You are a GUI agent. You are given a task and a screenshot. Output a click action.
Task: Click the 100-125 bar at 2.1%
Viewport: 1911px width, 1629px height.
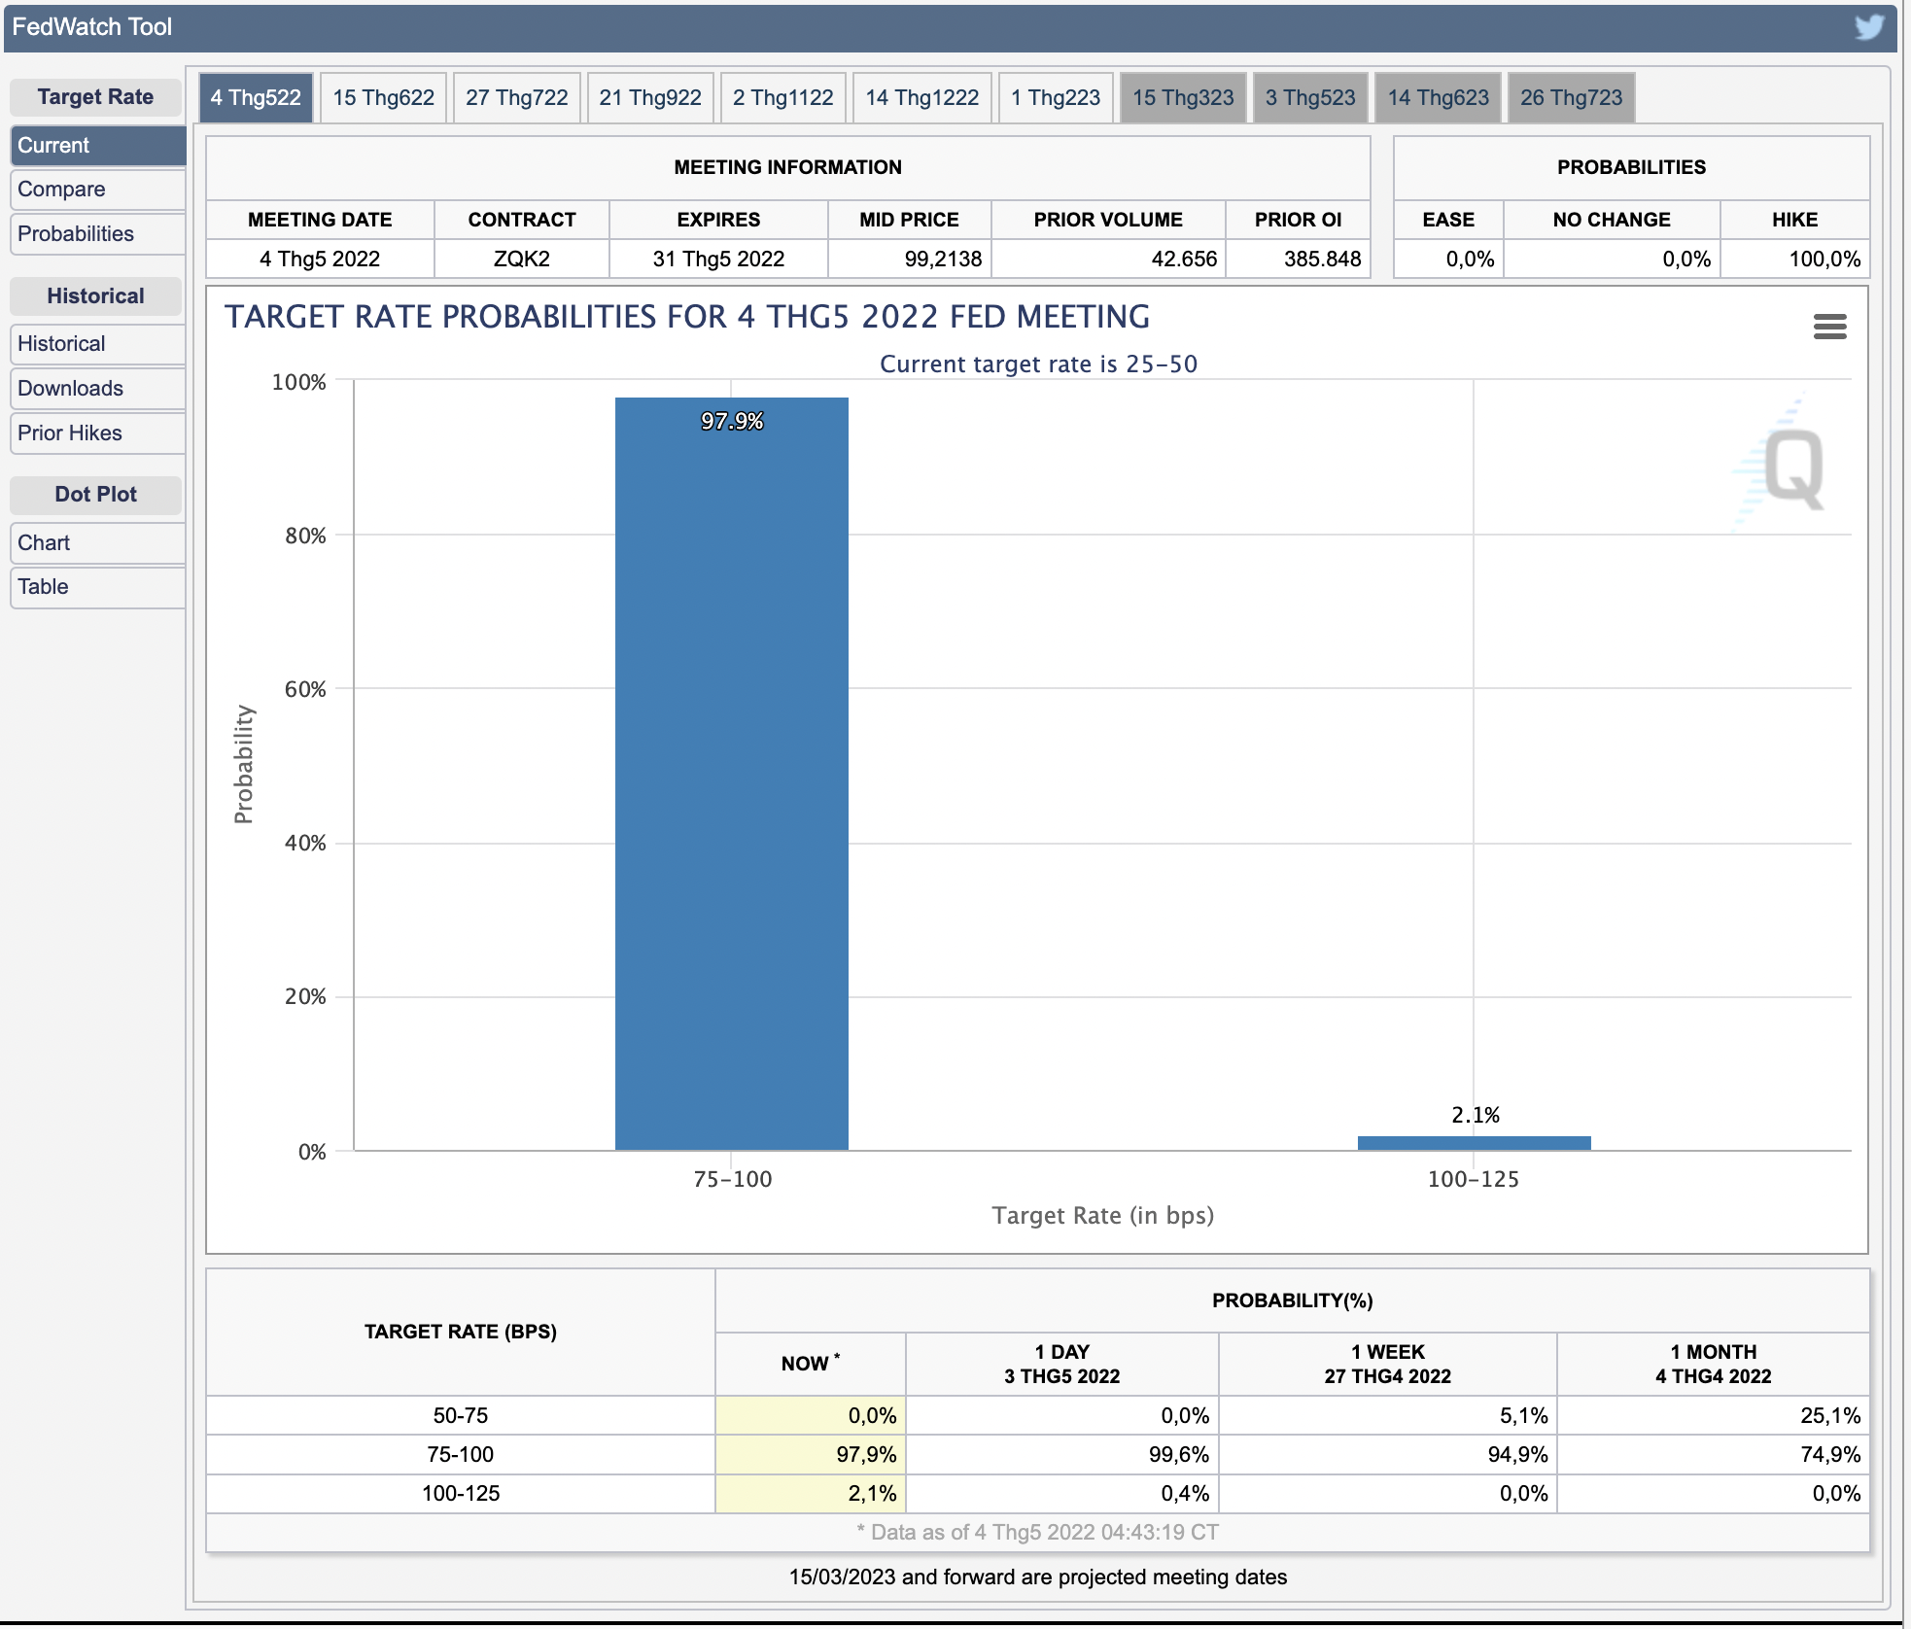tap(1474, 1143)
